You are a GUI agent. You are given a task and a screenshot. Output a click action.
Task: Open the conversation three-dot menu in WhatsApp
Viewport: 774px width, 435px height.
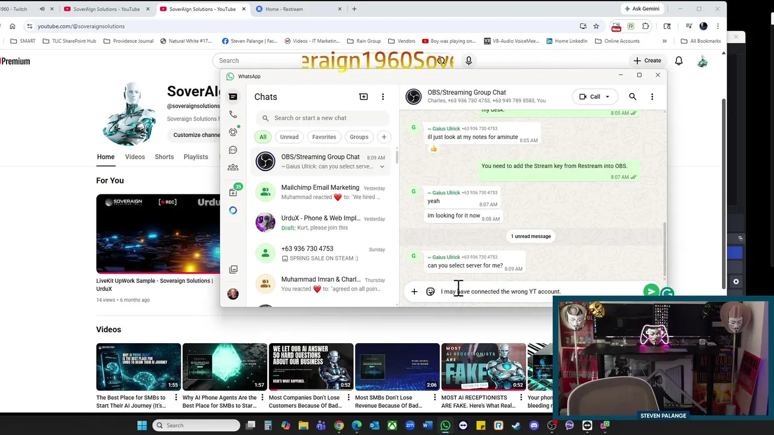point(652,97)
